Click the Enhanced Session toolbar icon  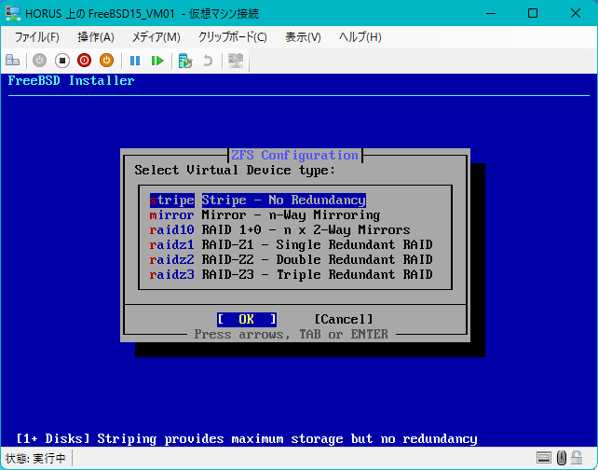[x=236, y=61]
